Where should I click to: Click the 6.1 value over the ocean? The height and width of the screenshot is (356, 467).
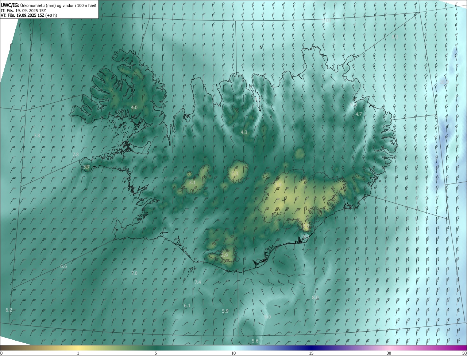coord(187,306)
